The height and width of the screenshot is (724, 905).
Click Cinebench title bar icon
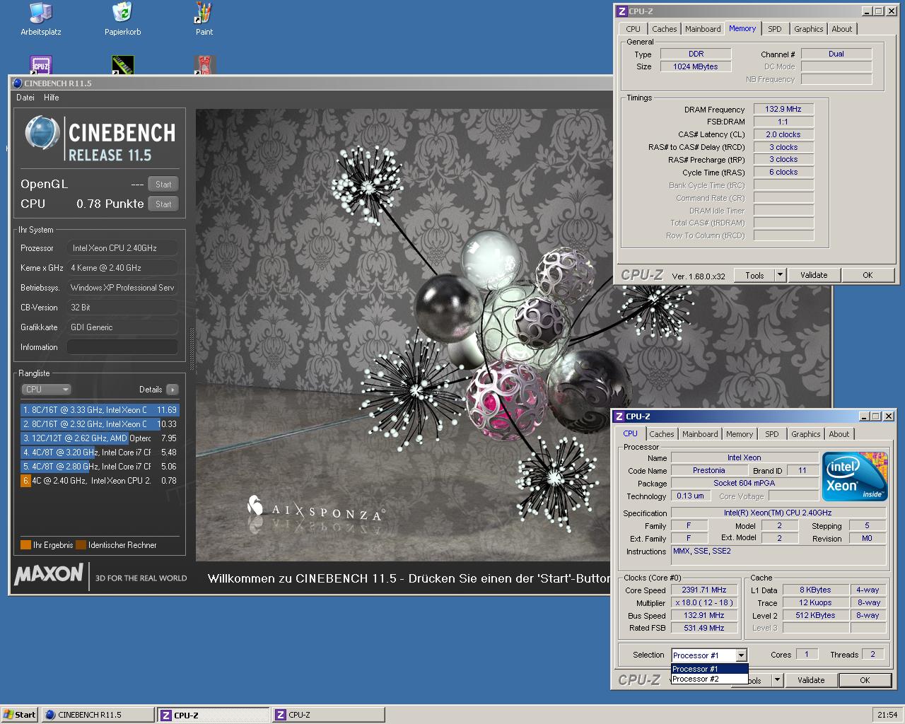click(17, 83)
